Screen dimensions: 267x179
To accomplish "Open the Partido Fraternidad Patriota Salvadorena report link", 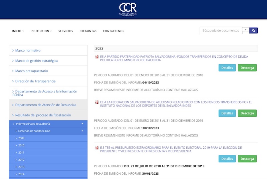I will click(174, 59).
